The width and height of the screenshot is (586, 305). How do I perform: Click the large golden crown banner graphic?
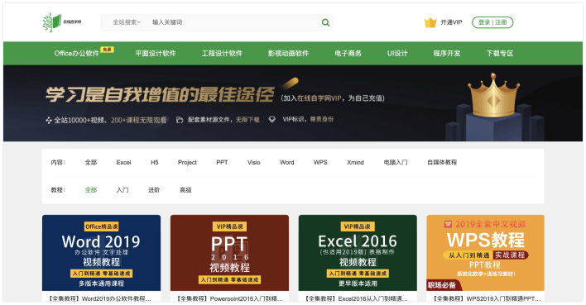[x=493, y=95]
